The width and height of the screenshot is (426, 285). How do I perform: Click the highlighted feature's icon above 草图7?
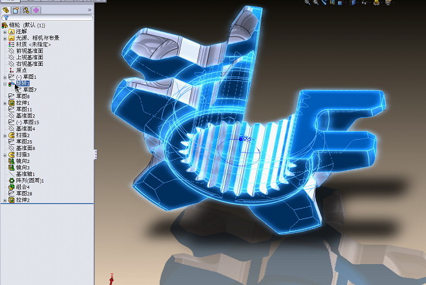(11, 83)
